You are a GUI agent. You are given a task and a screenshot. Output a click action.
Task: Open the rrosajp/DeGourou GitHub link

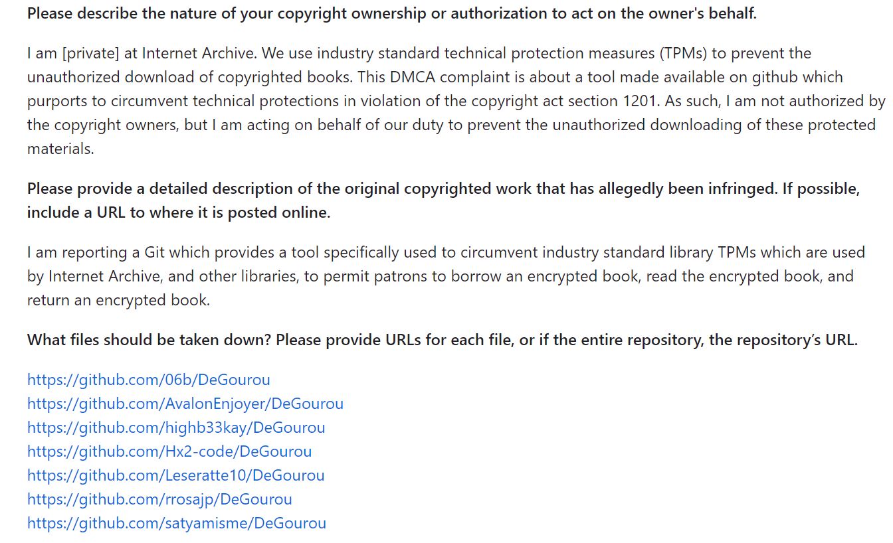click(159, 499)
